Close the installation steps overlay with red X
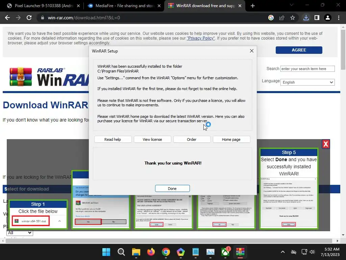346x260 pixels. pyautogui.click(x=326, y=144)
